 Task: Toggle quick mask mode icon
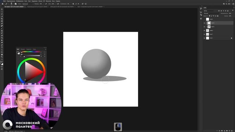[2, 67]
